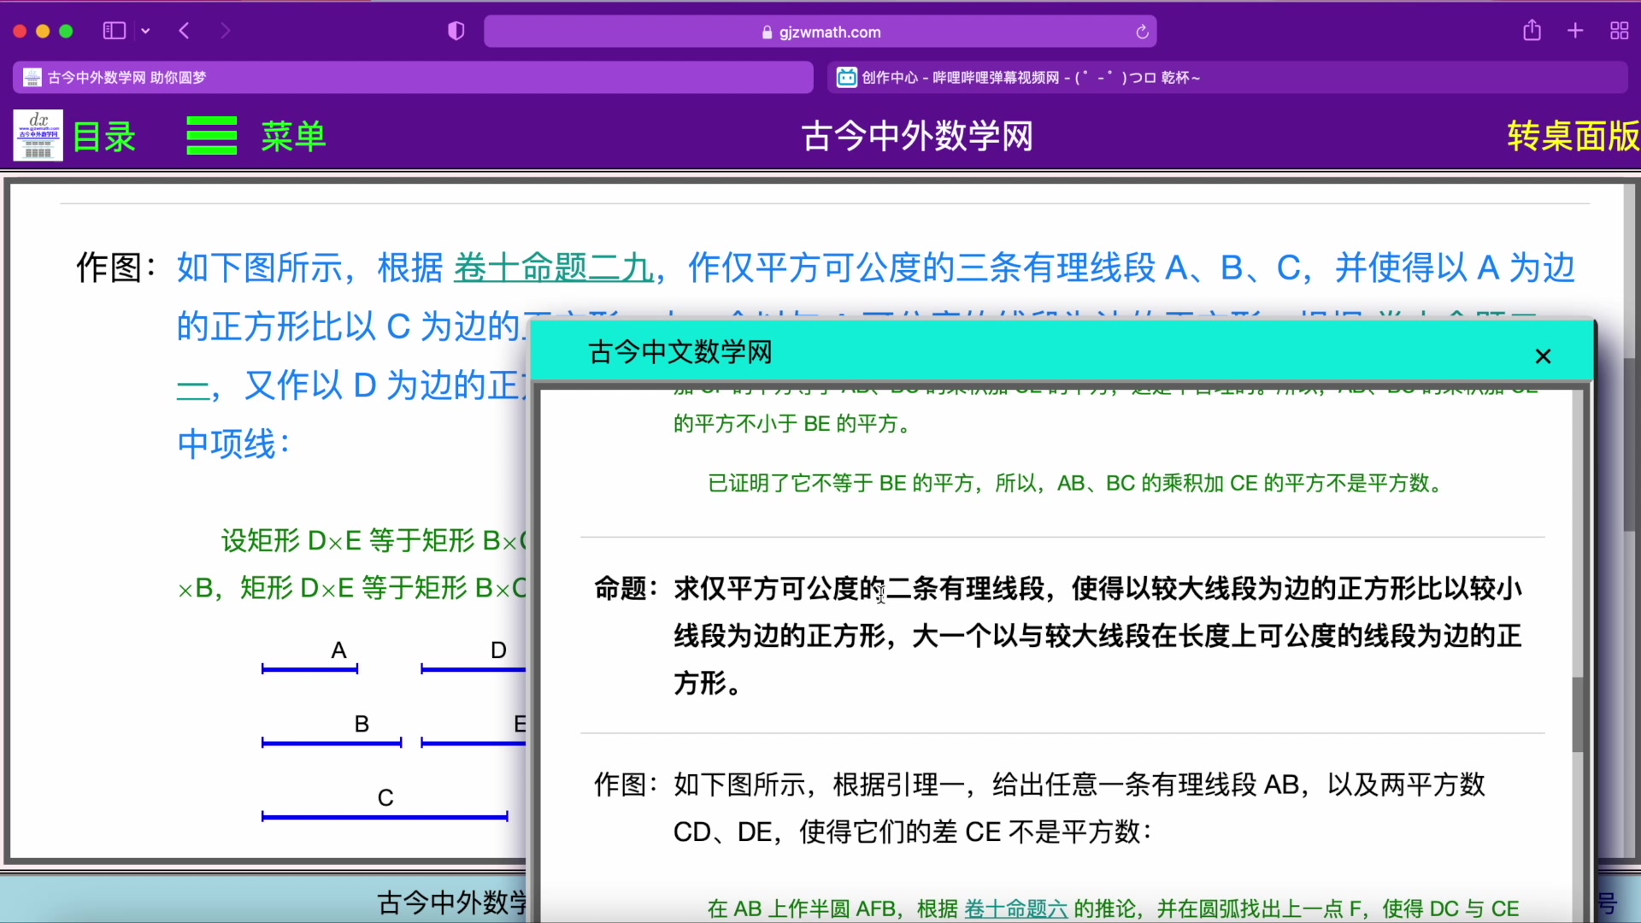Viewport: 1641px width, 923px height.
Task: Click the bilibili tab favicon
Action: [x=846, y=77]
